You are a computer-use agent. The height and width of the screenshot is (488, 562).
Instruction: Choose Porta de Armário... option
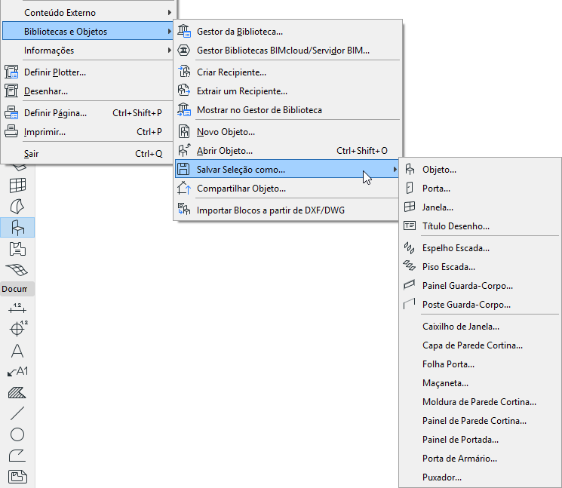pyautogui.click(x=480, y=459)
